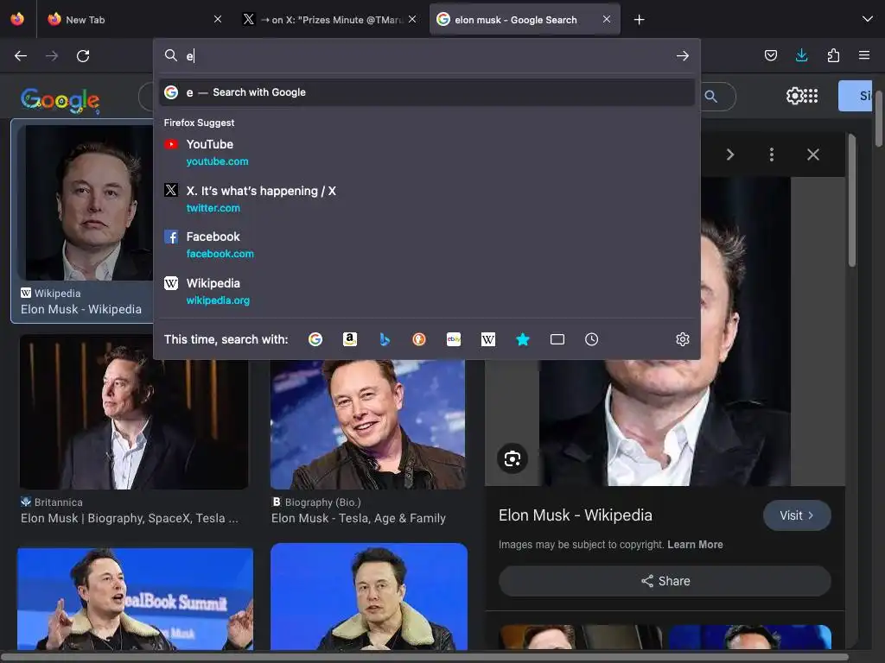
Task: Close the image preview panel
Action: coord(812,155)
